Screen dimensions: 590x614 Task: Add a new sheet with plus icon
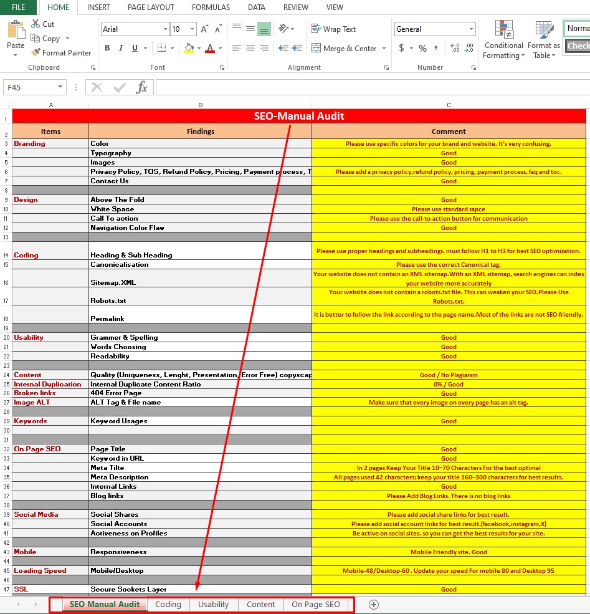pyautogui.click(x=374, y=605)
